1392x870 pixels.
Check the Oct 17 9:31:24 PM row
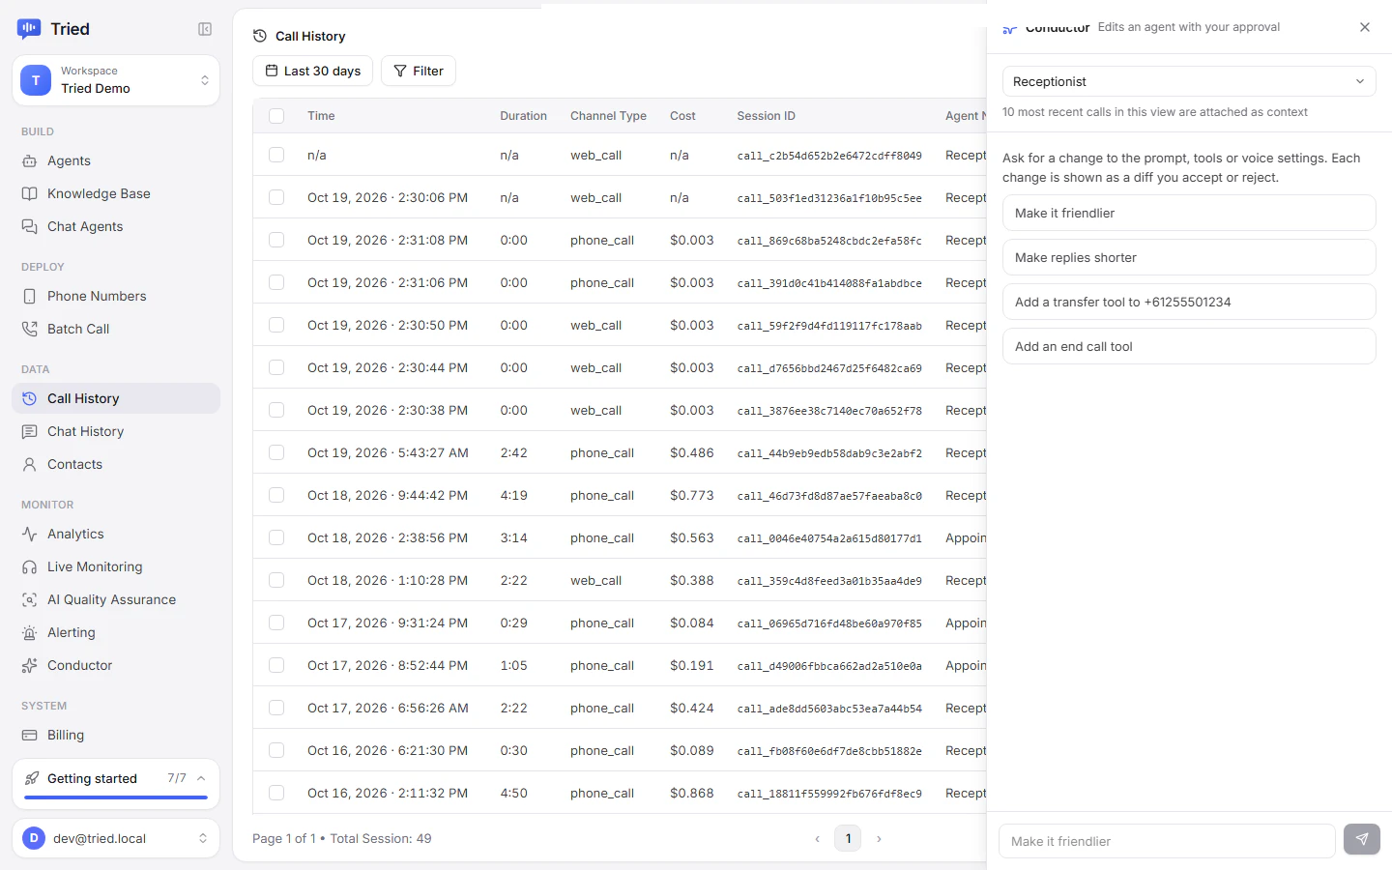coord(276,623)
